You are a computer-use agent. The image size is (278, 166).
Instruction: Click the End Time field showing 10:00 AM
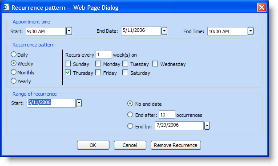tap(227, 31)
